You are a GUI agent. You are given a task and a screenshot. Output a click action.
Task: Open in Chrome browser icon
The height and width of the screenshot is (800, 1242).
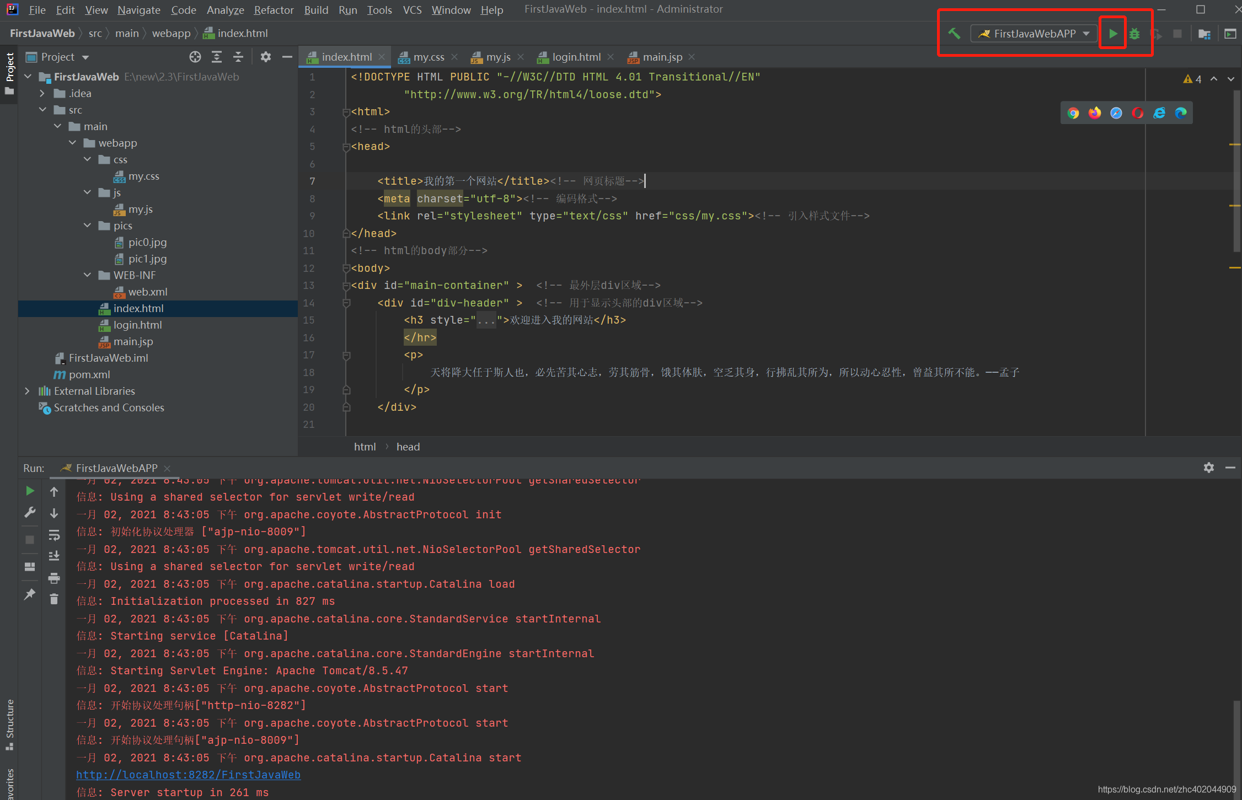[1073, 113]
